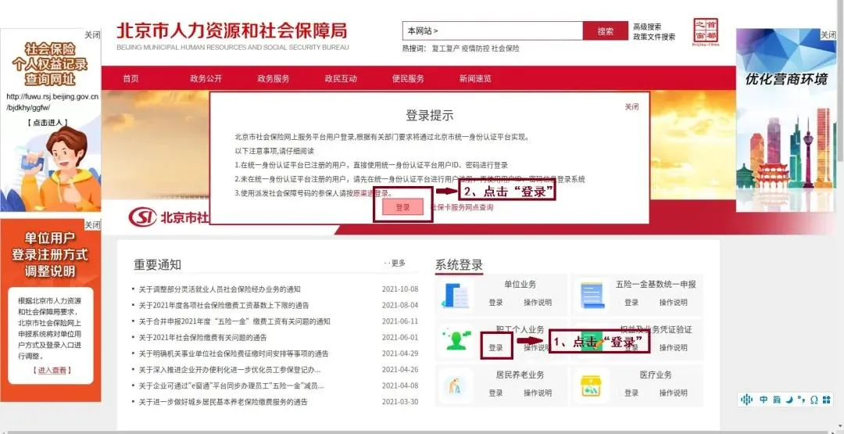Open 社保卡服务网点查询 link
The width and height of the screenshot is (844, 434).
pyautogui.click(x=461, y=207)
